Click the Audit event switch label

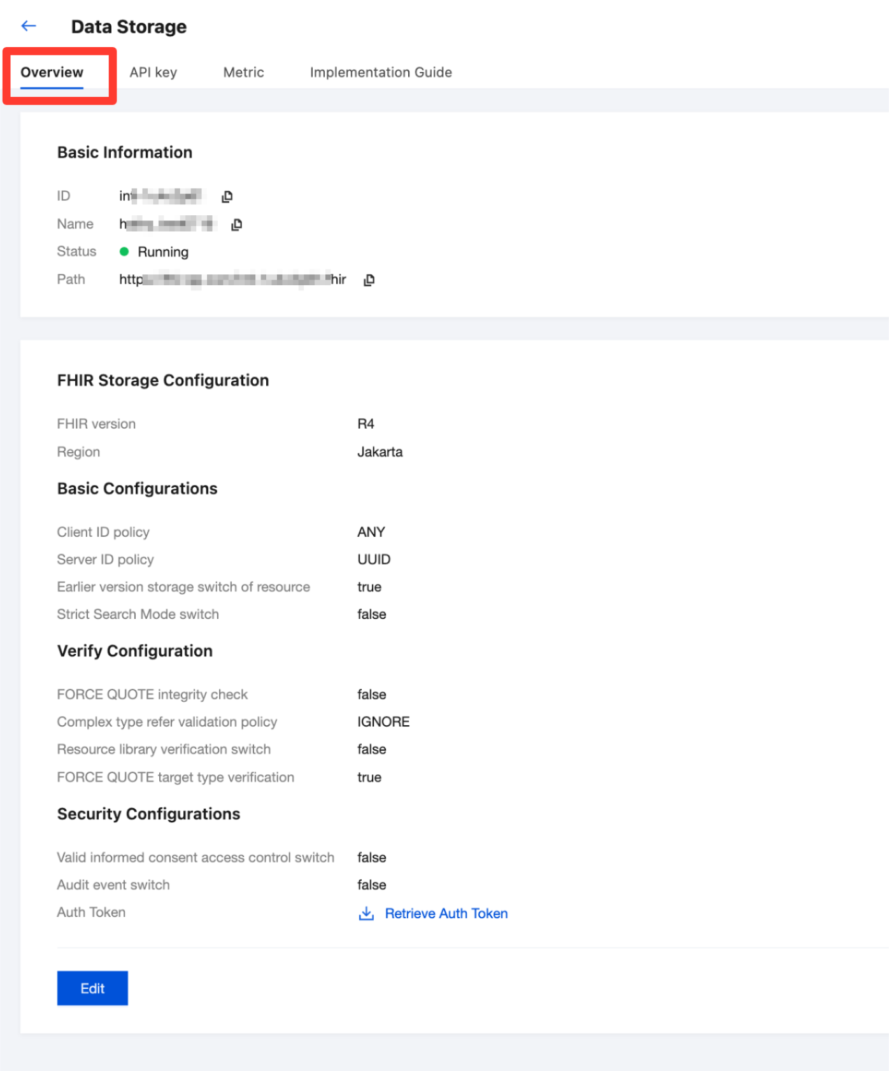pyautogui.click(x=113, y=885)
